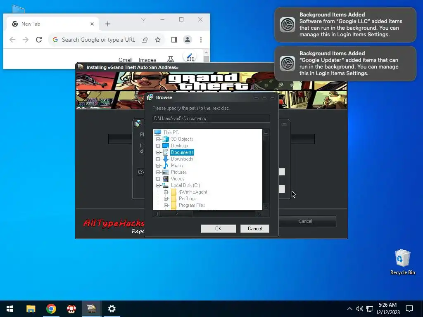Screen dimensions: 423x317
Task: Open the Google apps grid icon
Action: (x=190, y=57)
